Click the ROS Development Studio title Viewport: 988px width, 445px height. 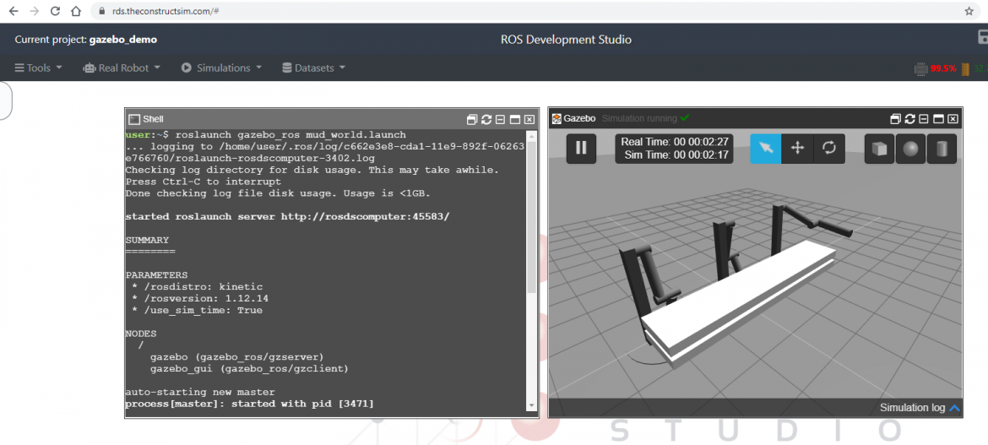[x=566, y=40]
